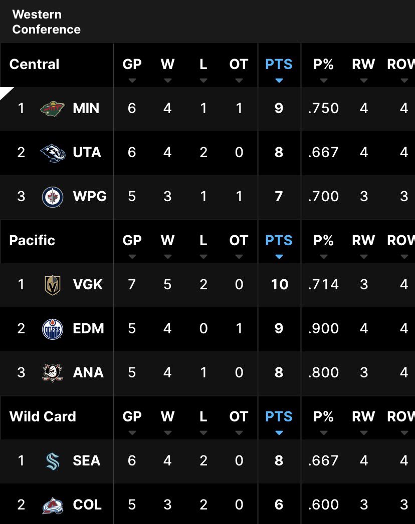Open the Colorado Avalanche logo
Viewport: 415px width, 524px height.
point(53,505)
